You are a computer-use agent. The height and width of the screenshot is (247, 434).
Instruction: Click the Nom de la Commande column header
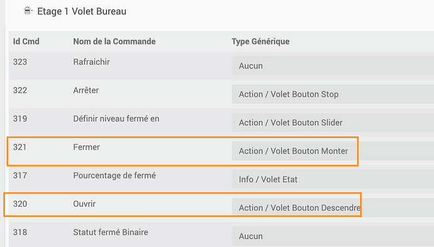click(x=114, y=41)
